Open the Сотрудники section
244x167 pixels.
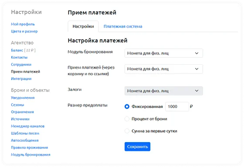click(21, 64)
